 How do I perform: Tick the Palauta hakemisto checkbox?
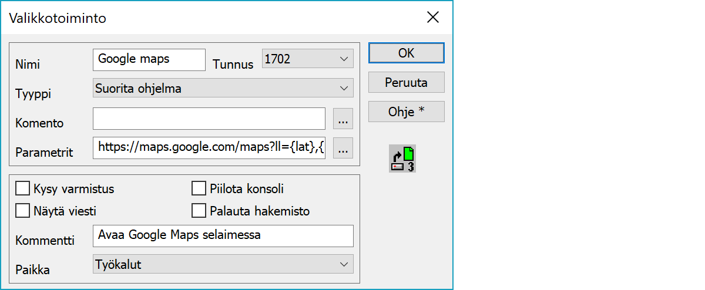199,210
